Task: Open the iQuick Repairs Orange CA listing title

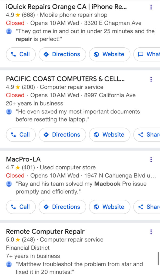Action: [66, 7]
